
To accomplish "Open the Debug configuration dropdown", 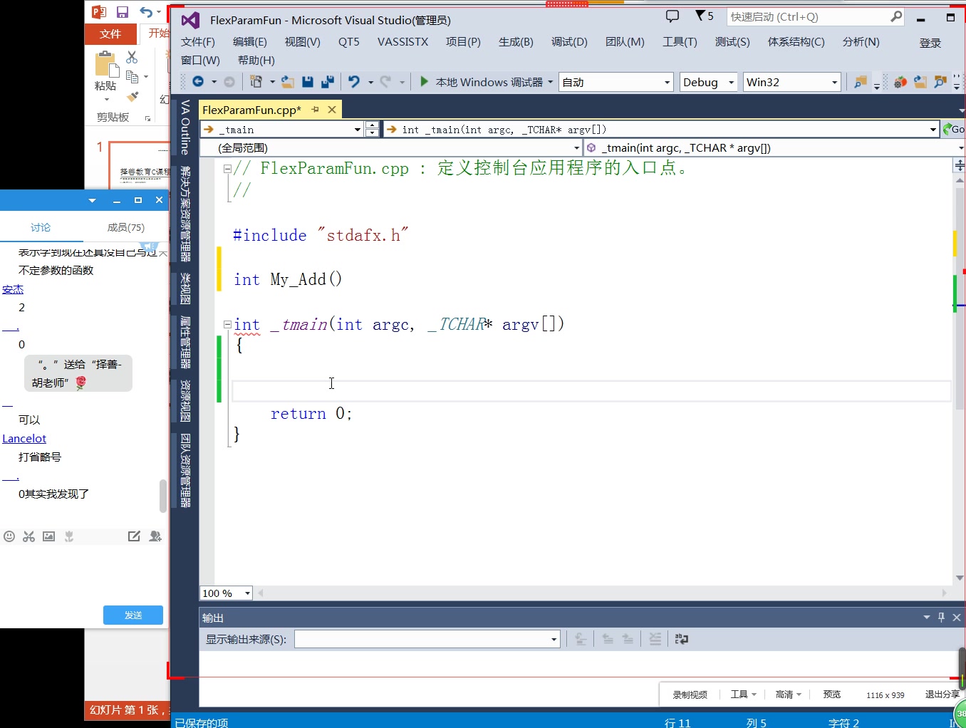I will click(x=733, y=82).
